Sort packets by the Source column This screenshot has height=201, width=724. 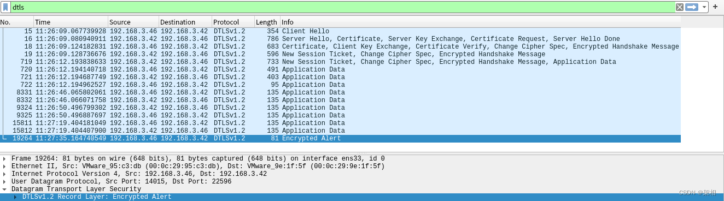tap(133, 22)
